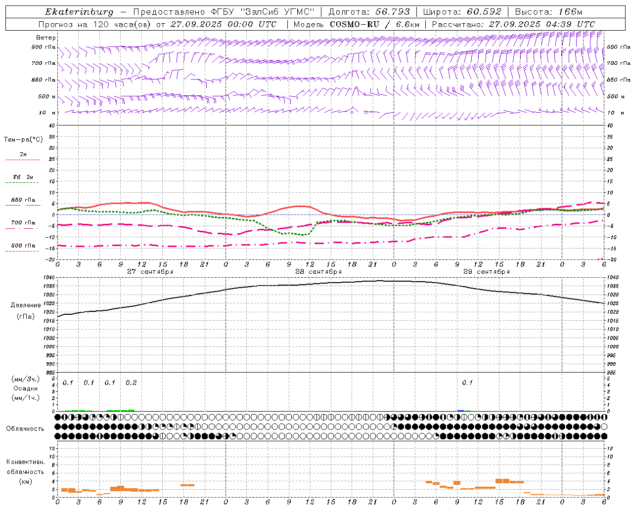The width and height of the screenshot is (633, 506).
Task: Click the "Тем-ра(°C)" temperature label
Action: click(23, 140)
